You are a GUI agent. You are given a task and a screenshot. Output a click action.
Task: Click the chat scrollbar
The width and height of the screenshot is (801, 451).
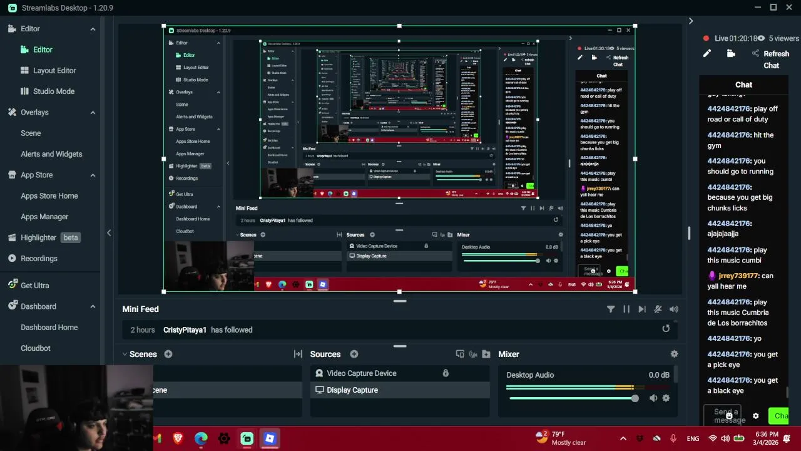tap(787, 392)
